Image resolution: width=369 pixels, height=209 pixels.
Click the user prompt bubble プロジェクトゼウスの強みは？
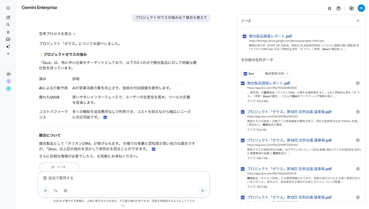click(171, 17)
